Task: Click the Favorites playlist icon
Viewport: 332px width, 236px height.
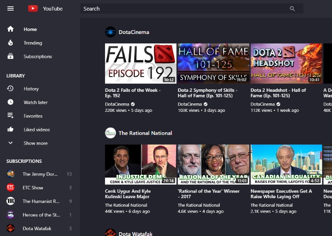Action: pos(10,116)
